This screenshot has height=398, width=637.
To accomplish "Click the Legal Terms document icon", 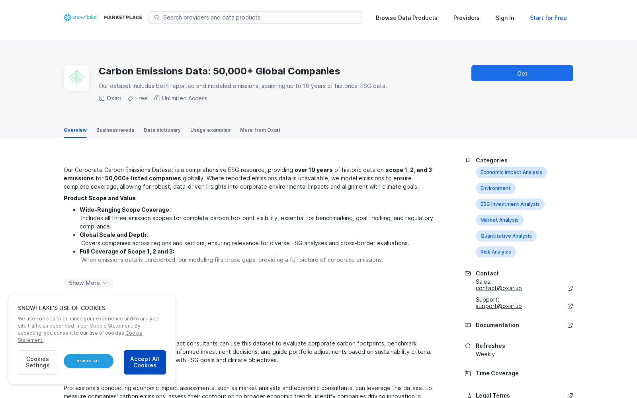I will pos(468,396).
